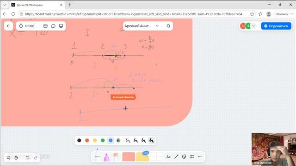
Task: Reload the page
Action: pos(13,14)
